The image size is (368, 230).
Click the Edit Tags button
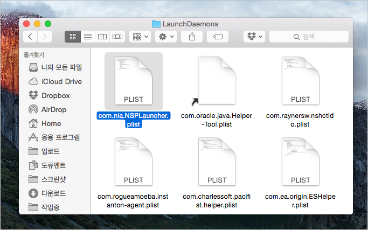click(218, 37)
